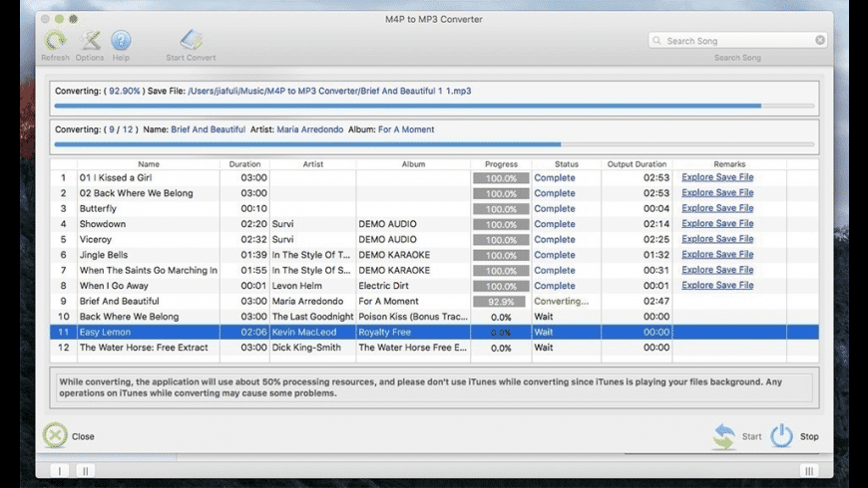Click the Output Duration column header
Viewport: 868px width, 488px height.
point(637,164)
